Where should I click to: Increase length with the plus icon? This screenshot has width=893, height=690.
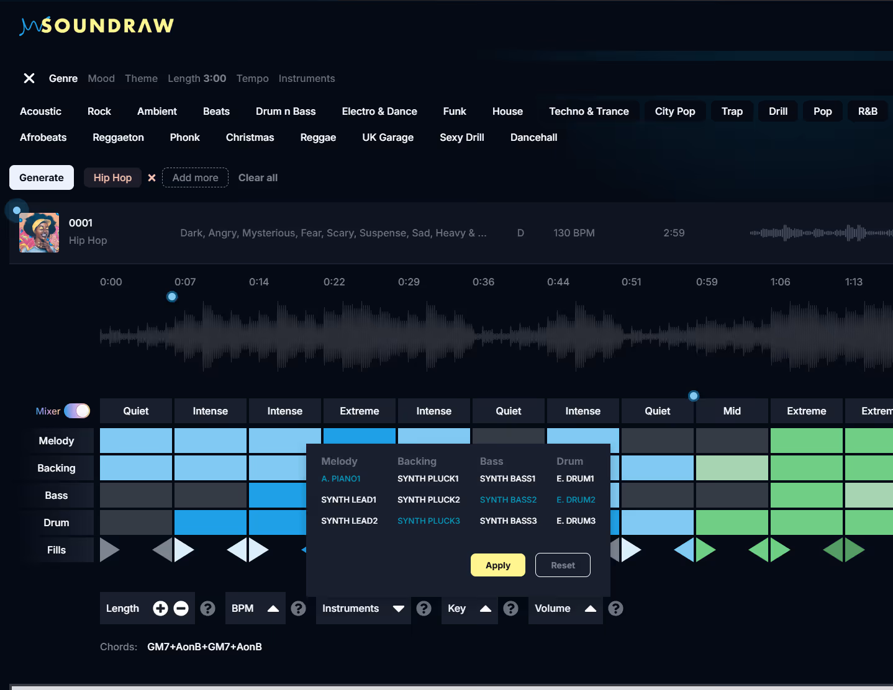coord(160,609)
